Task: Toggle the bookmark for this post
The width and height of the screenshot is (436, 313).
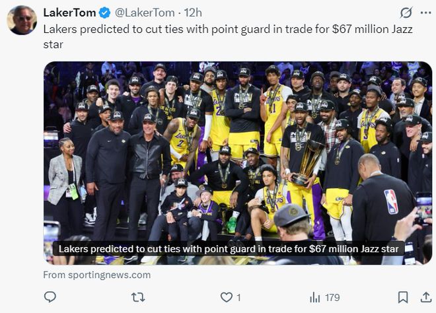Action: pos(402,297)
